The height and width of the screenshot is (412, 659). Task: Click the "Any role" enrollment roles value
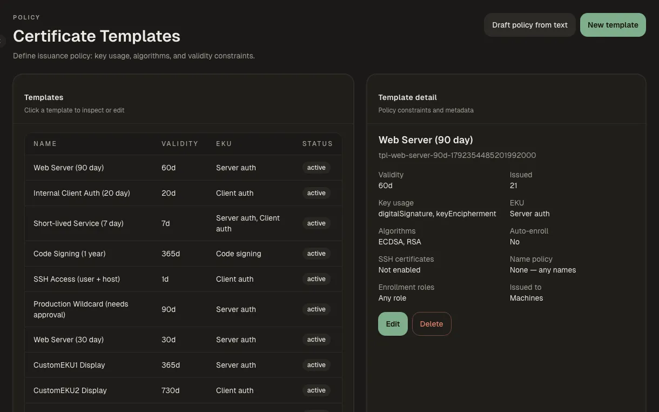pyautogui.click(x=393, y=298)
